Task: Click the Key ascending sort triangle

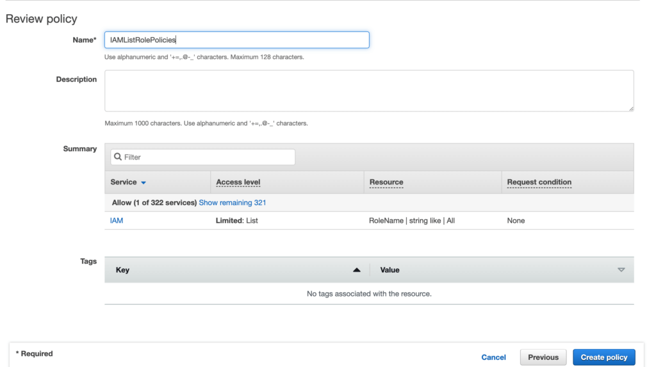Action: [x=357, y=270]
